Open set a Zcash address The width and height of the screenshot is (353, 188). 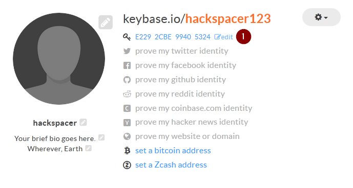pos(171,165)
